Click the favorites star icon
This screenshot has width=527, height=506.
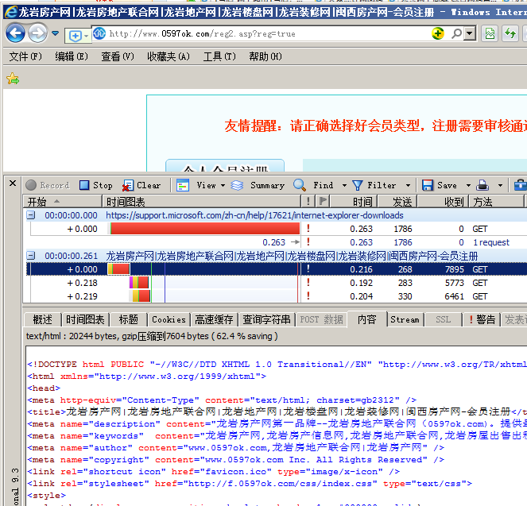pos(13,79)
